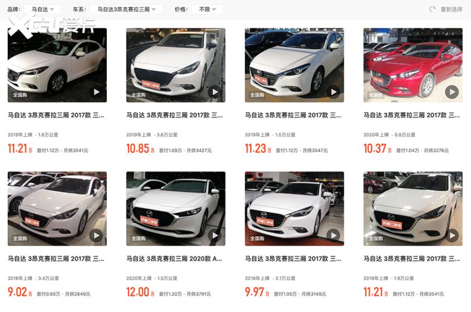The height and width of the screenshot is (312, 471).
Task: Click the 全国购 tag on the 9.97万 car
Action: point(257,238)
